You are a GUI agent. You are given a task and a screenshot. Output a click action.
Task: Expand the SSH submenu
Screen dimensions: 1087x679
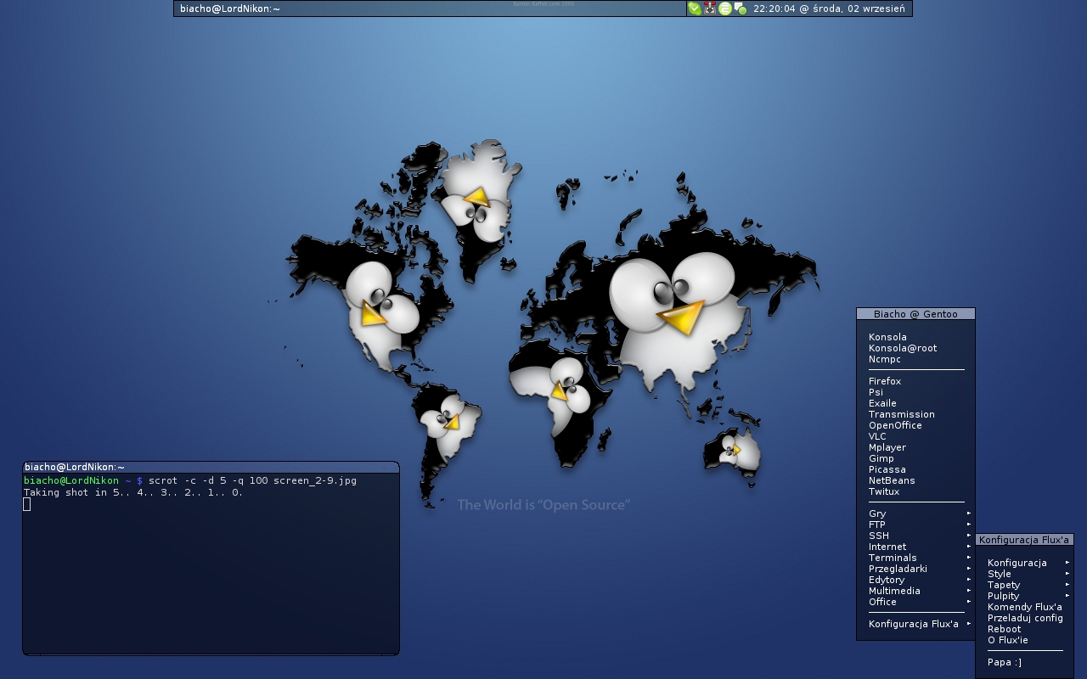(x=915, y=536)
